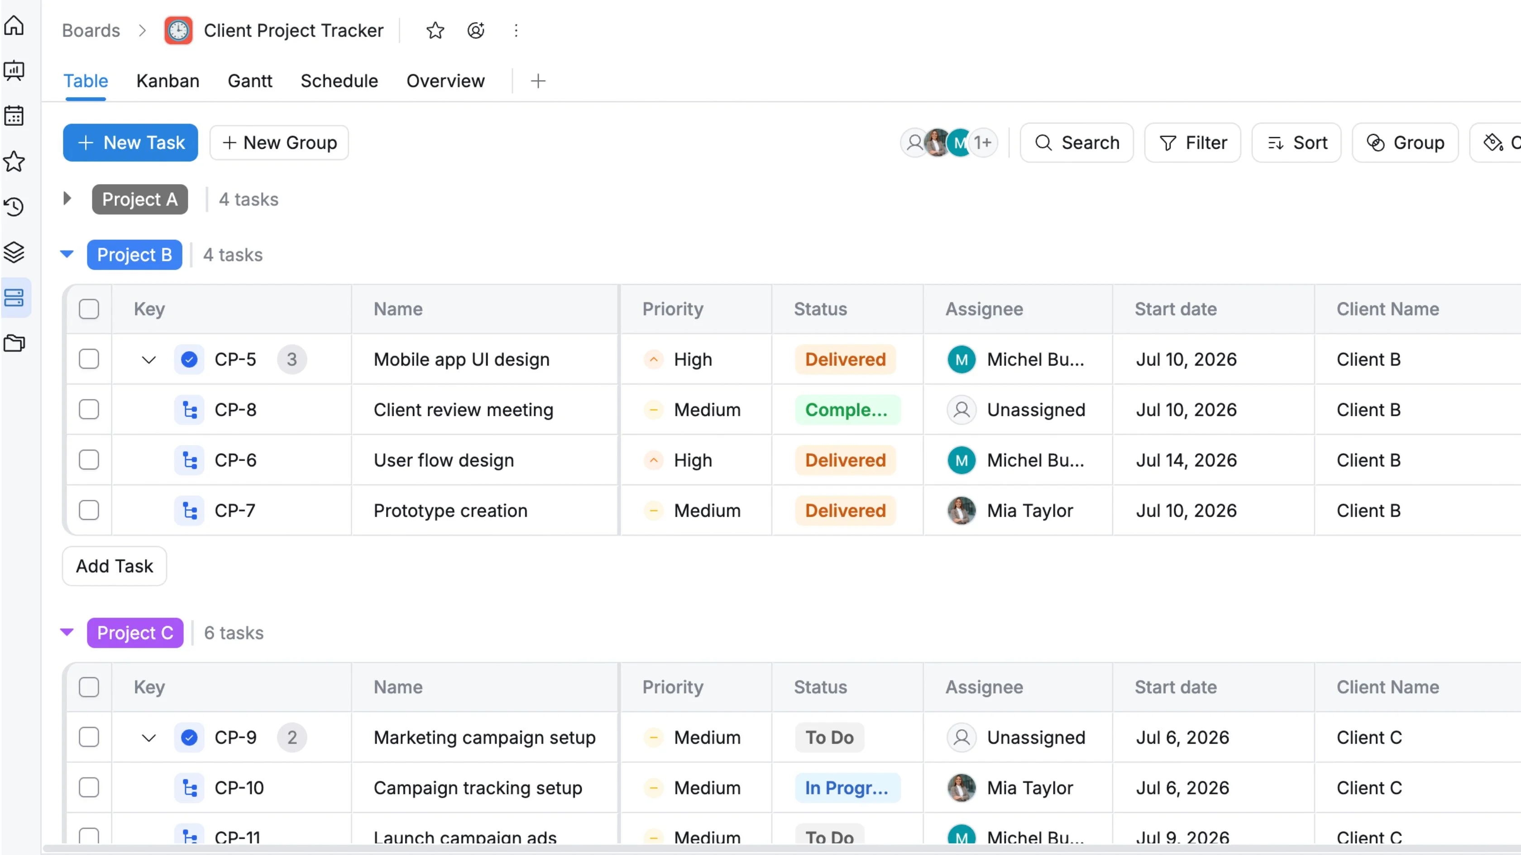Select the CP-5 row checkbox

coord(89,359)
